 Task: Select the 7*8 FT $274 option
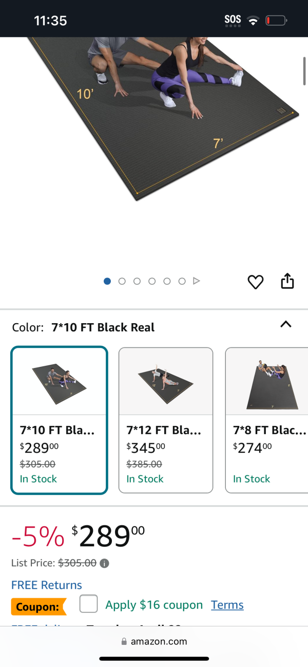tap(266, 420)
